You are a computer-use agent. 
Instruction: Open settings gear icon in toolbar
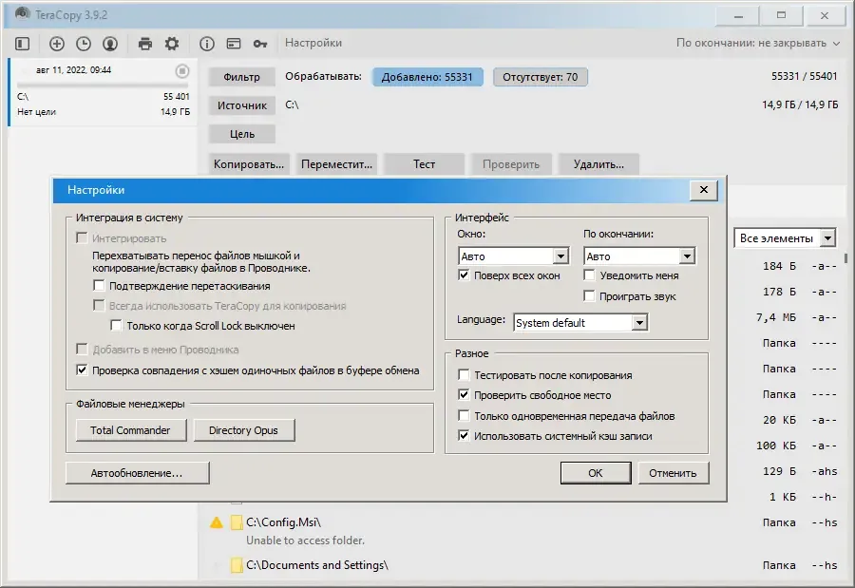(x=172, y=44)
